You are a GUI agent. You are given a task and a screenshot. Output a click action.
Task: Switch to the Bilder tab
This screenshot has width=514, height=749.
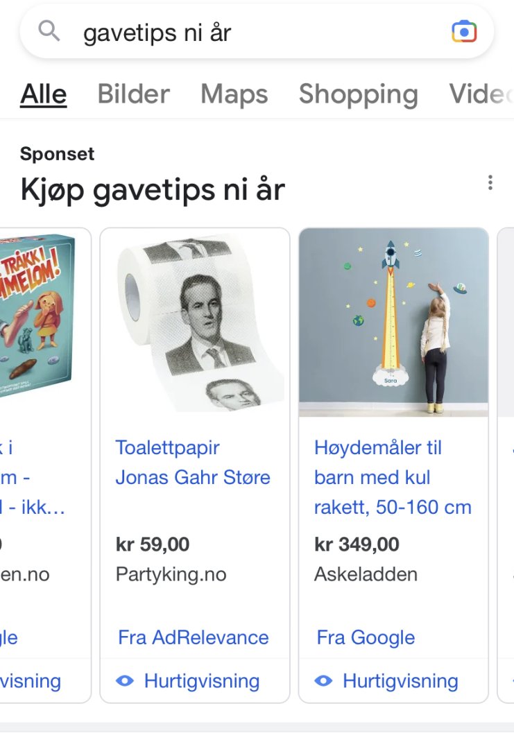[133, 94]
